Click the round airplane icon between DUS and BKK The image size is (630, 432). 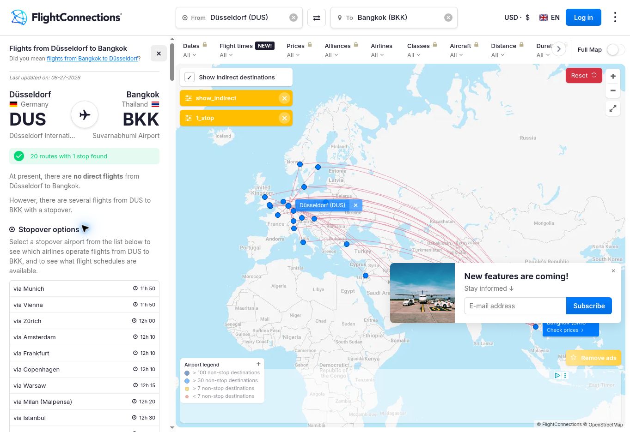pos(85,114)
